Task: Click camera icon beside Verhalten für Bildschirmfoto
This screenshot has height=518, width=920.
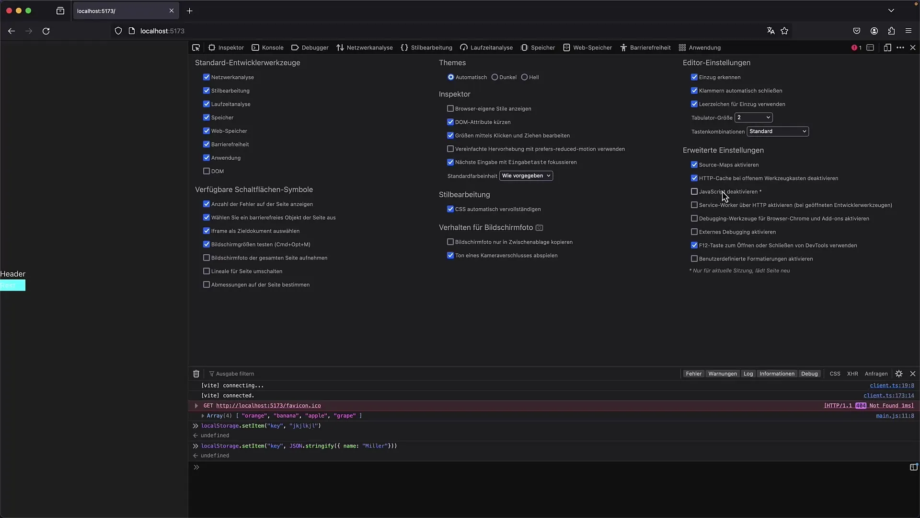Action: (x=539, y=228)
